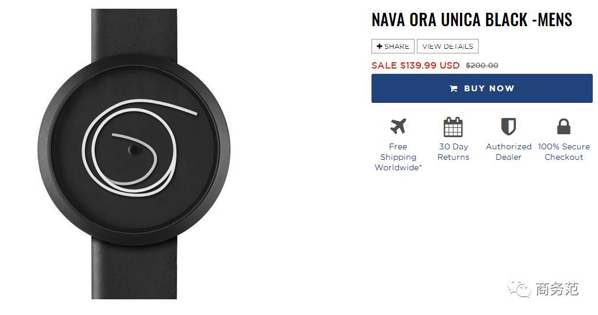Open the Share button
The image size is (598, 315).
tap(393, 46)
